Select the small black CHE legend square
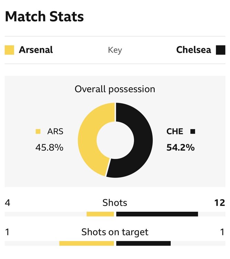 coord(193,132)
